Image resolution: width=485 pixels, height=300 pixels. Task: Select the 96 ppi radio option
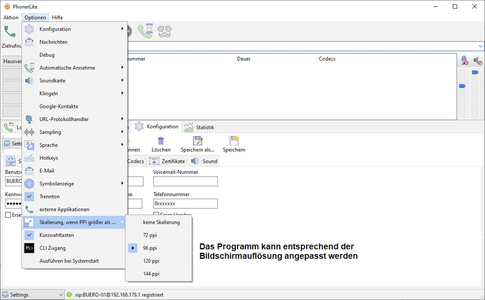(133, 248)
